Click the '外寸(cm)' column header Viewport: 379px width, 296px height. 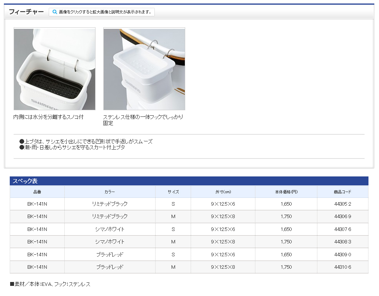(223, 192)
